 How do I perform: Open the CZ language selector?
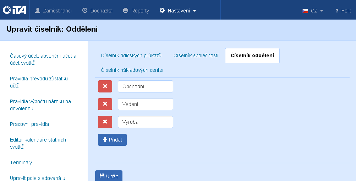tap(313, 11)
